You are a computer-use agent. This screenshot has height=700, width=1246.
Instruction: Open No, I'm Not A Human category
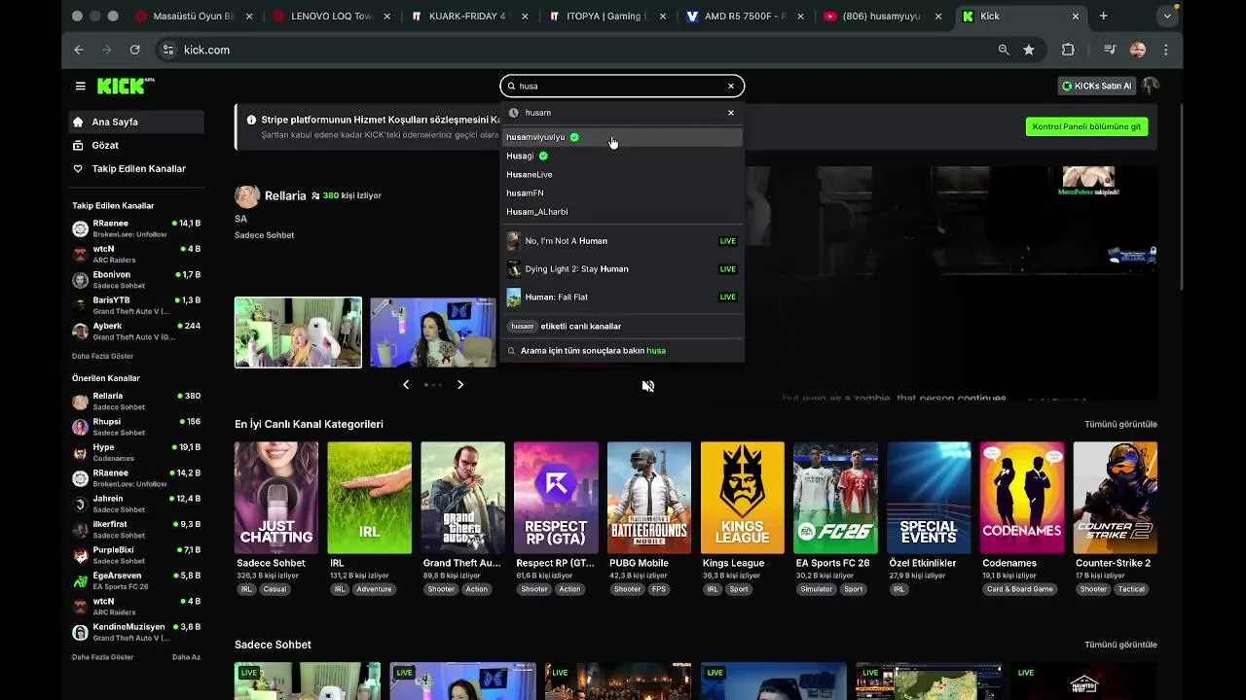[622, 241]
